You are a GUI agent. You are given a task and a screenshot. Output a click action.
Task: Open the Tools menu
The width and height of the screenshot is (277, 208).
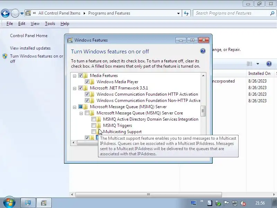[50, 24]
